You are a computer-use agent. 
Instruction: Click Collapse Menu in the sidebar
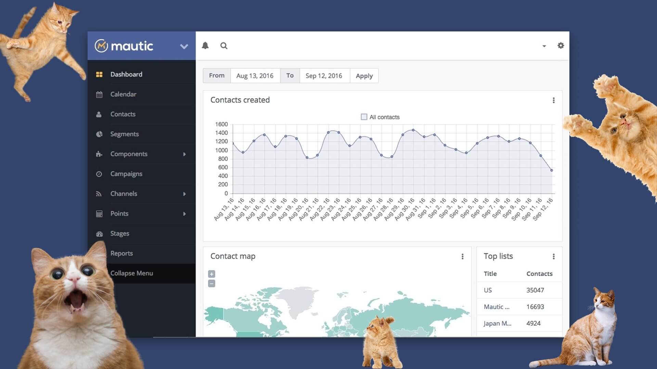132,273
